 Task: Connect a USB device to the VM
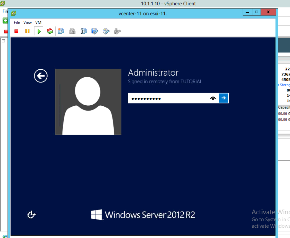[117, 31]
